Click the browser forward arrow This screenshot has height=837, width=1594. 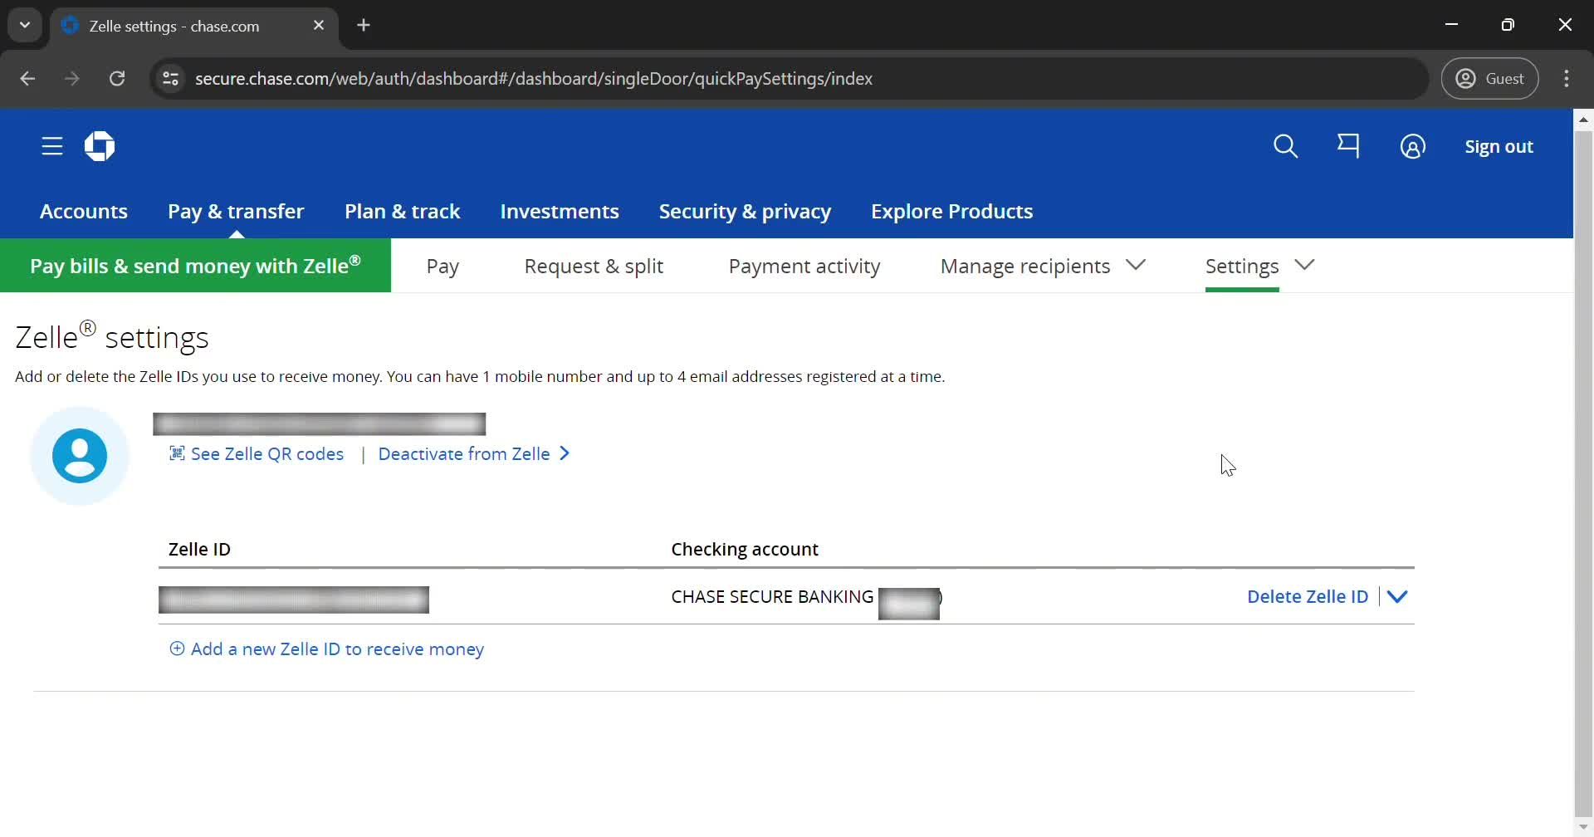[72, 79]
